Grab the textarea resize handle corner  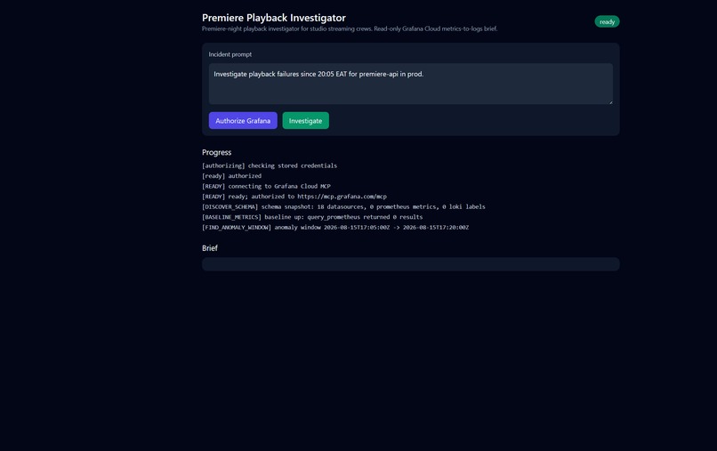coord(610,102)
